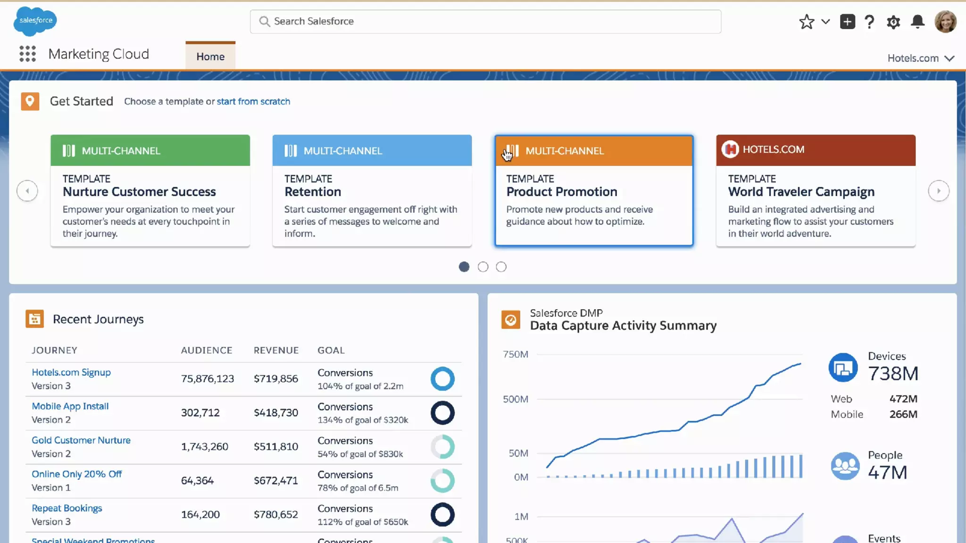
Task: Click the favorites star icon
Action: (807, 22)
